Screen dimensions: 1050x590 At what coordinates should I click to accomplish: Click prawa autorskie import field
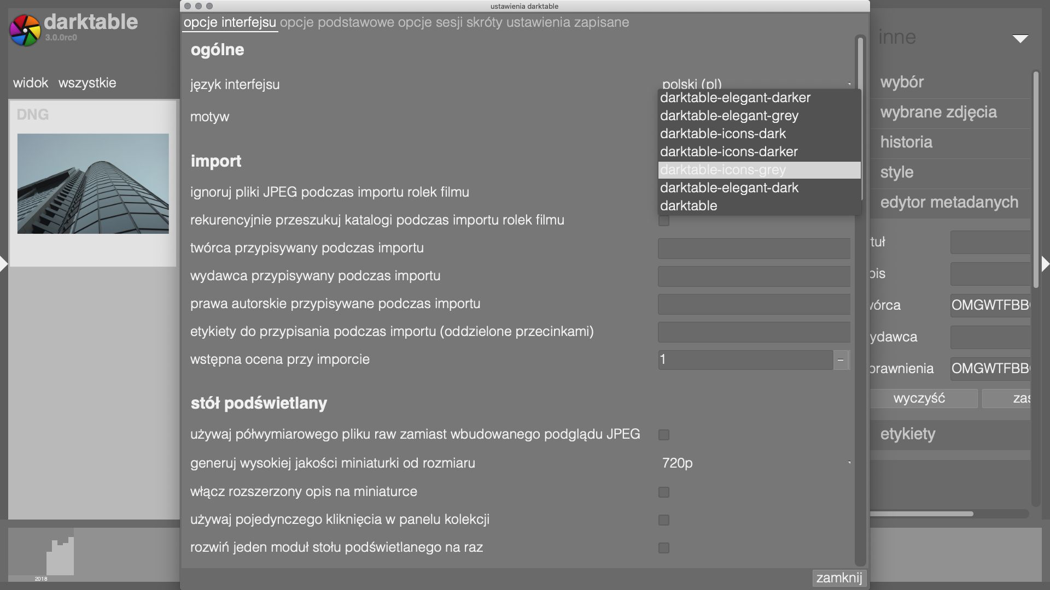[754, 304]
